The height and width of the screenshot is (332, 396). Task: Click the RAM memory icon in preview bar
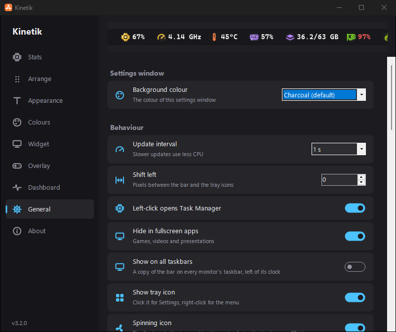(254, 38)
